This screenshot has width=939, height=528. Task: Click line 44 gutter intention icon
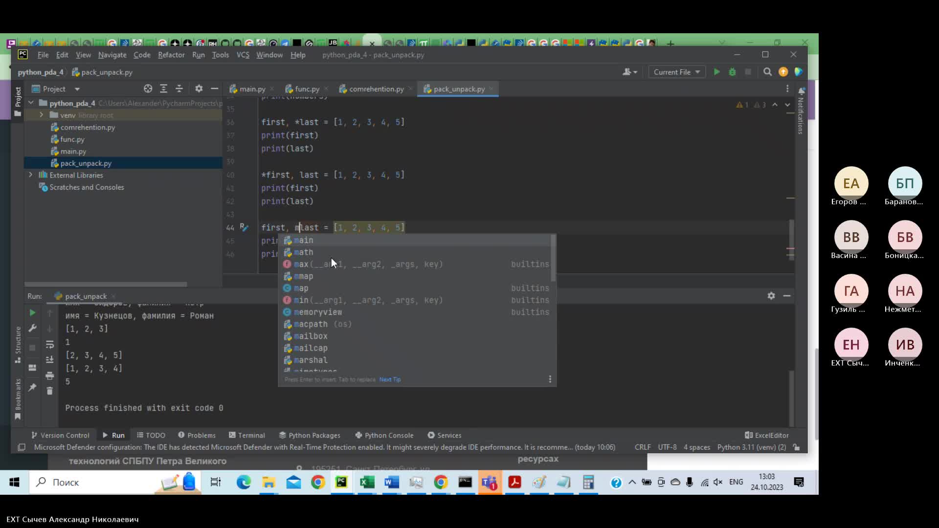pyautogui.click(x=244, y=227)
